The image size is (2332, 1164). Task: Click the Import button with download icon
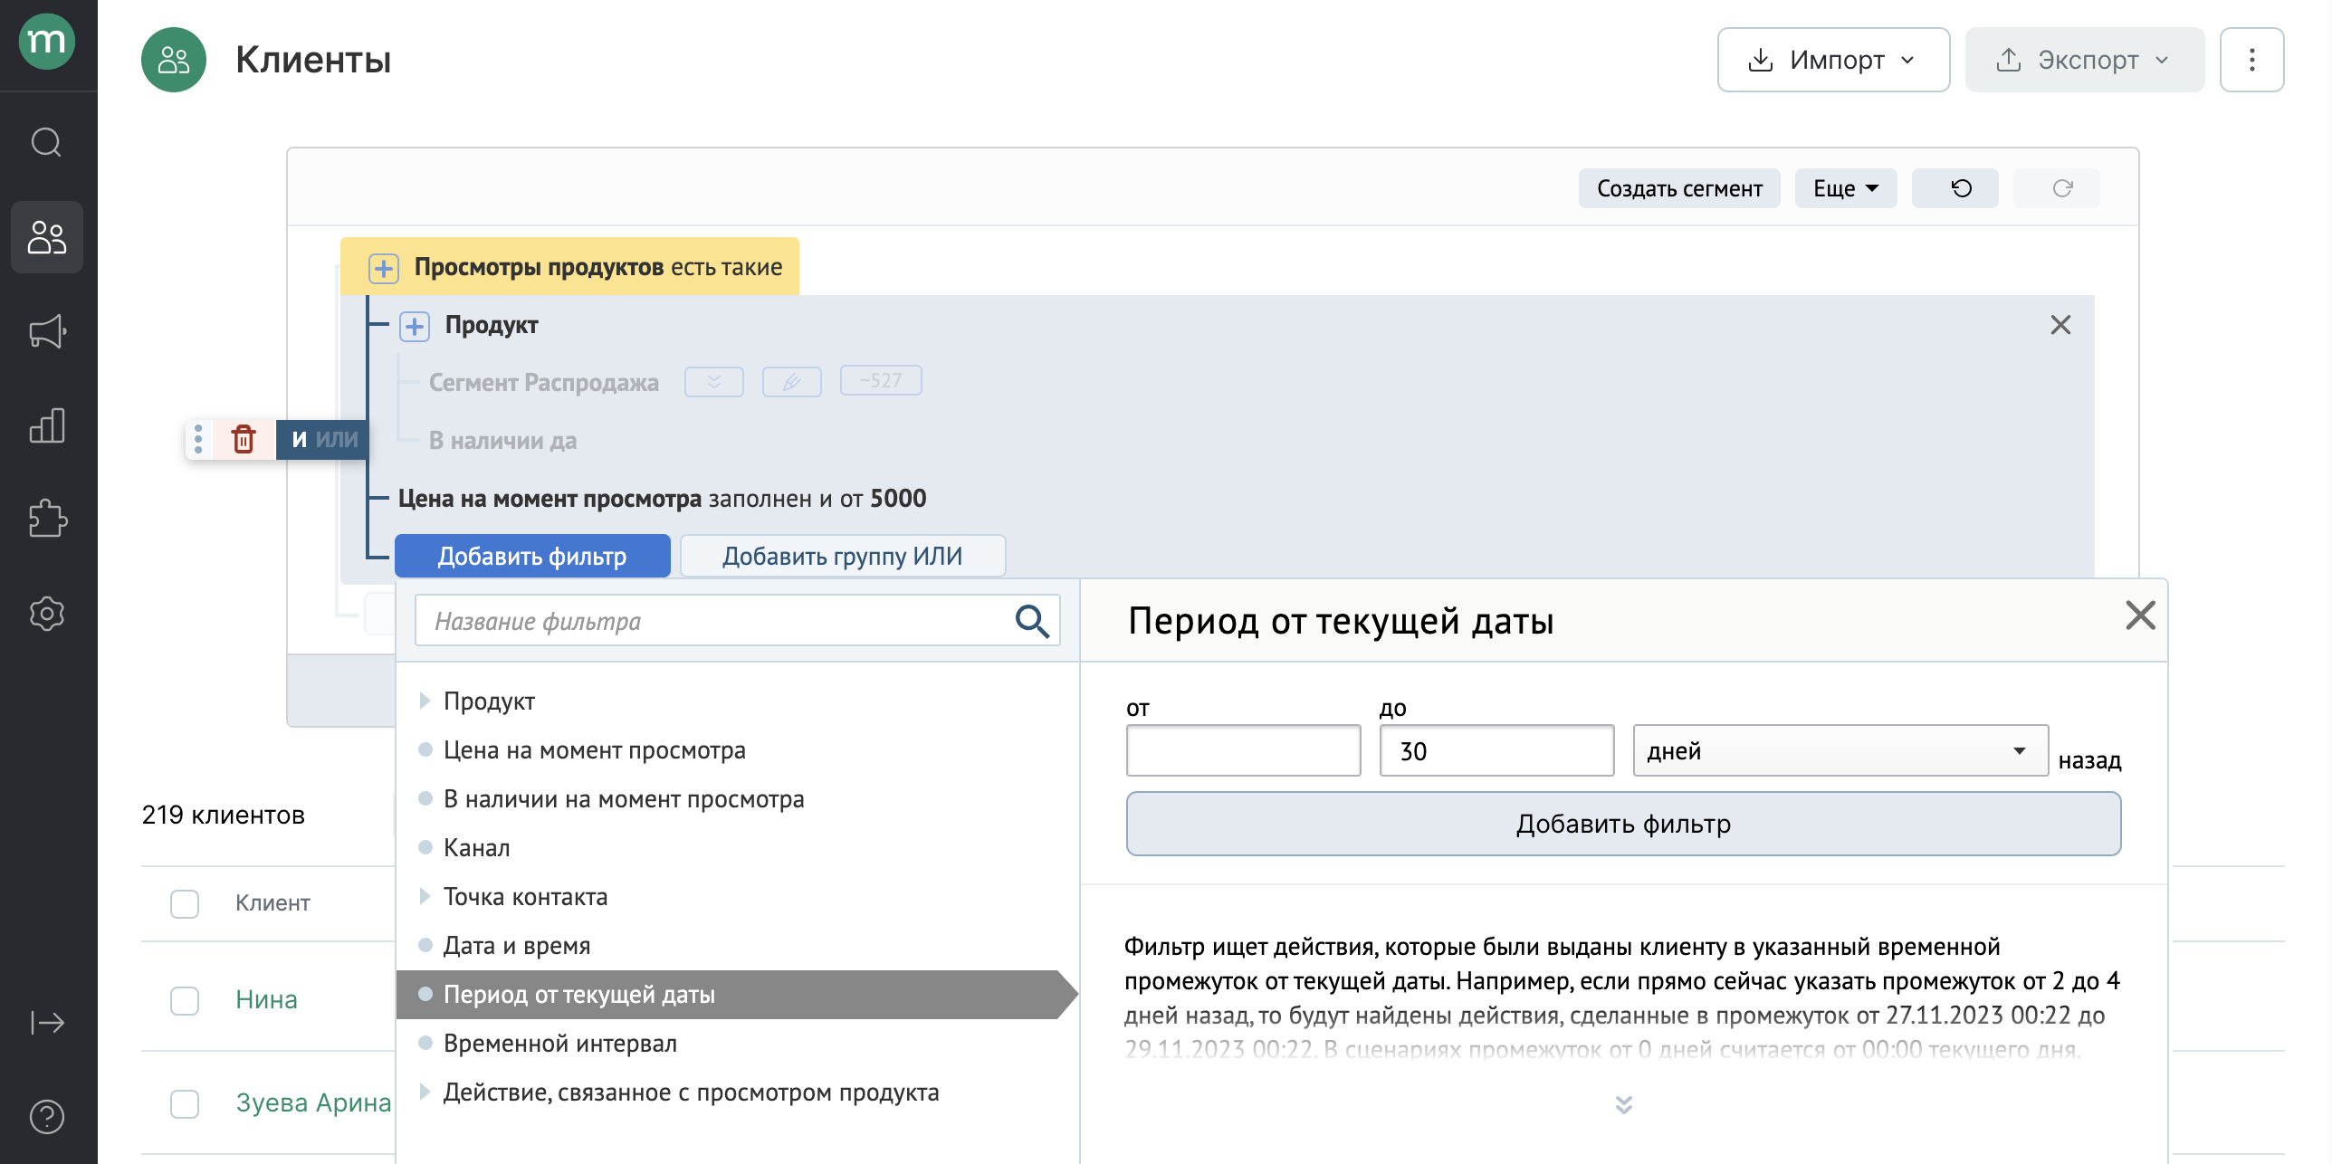[1834, 61]
